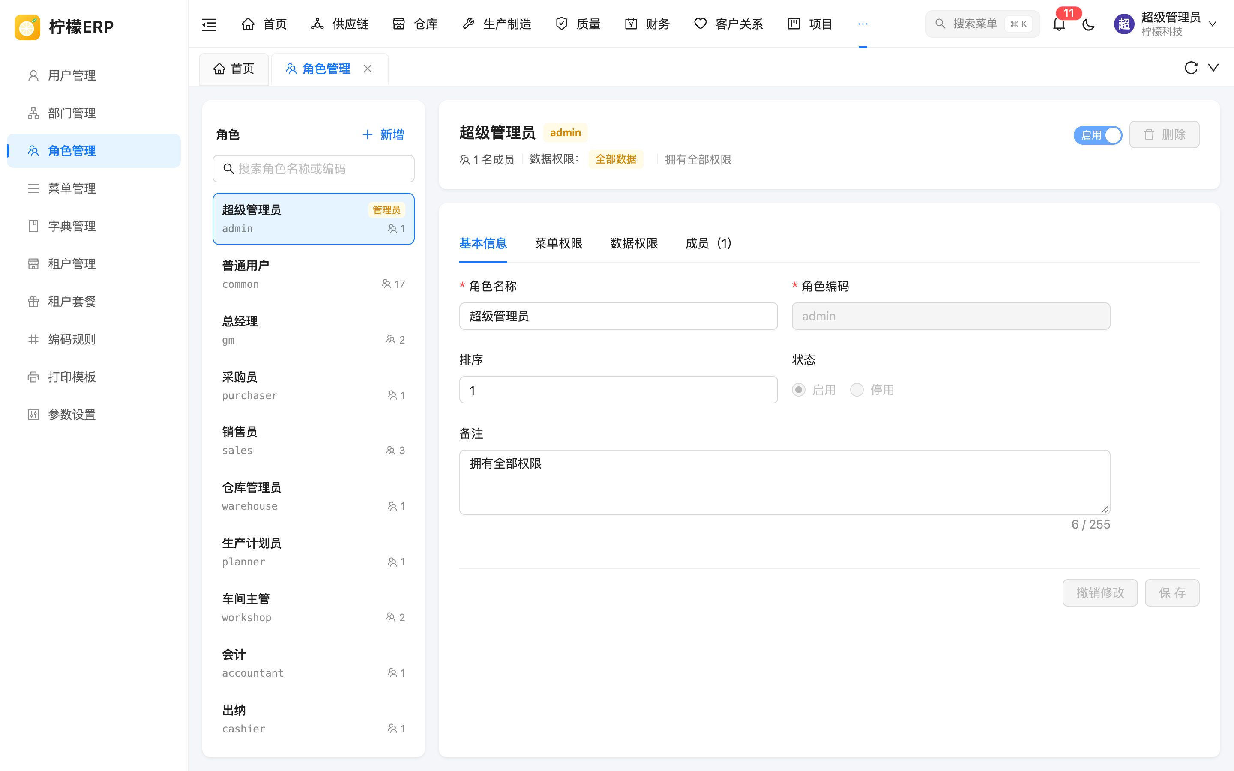Viewport: 1234px width, 771px height.
Task: Click the 删除 button
Action: (1164, 134)
